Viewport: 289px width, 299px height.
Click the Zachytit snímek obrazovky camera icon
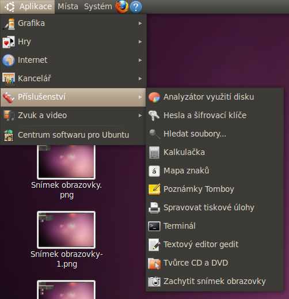154,282
